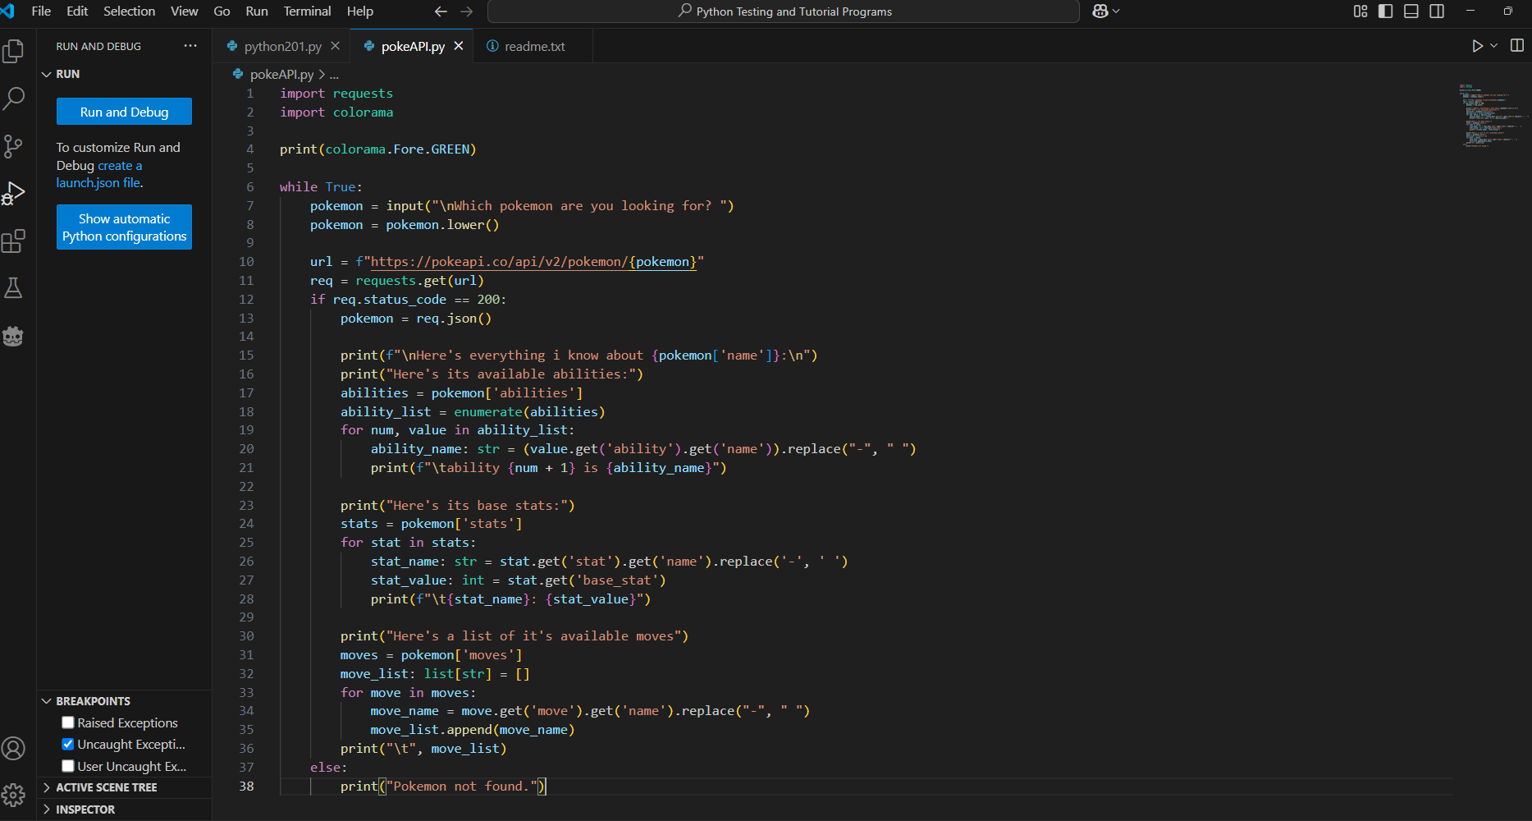
Task: Open the File menu
Action: pos(41,11)
